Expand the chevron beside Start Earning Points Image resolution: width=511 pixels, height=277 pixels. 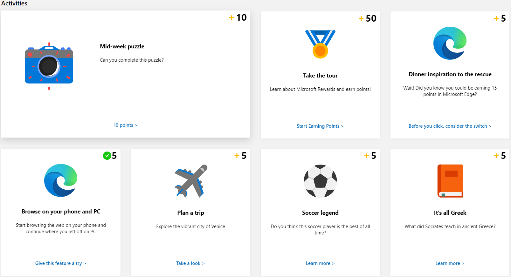point(342,126)
